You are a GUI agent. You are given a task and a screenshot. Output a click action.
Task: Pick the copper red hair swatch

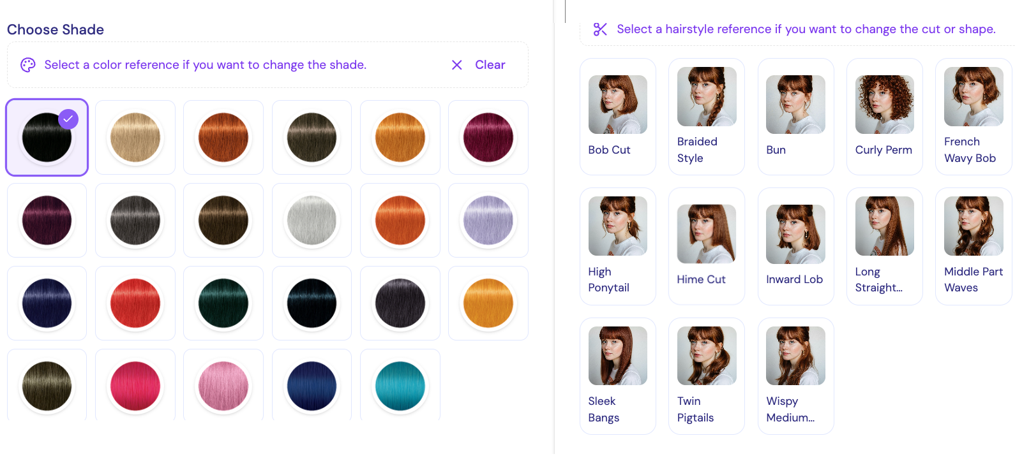[223, 137]
